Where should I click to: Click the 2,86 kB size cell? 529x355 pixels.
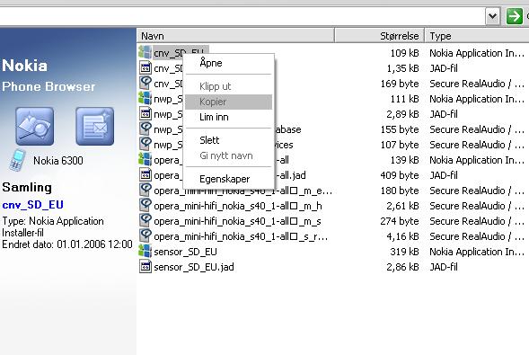(403, 267)
